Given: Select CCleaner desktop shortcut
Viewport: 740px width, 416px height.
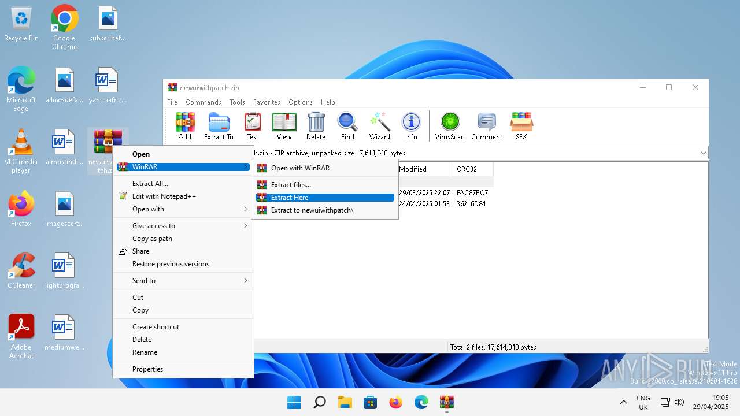Looking at the screenshot, I should [21, 271].
